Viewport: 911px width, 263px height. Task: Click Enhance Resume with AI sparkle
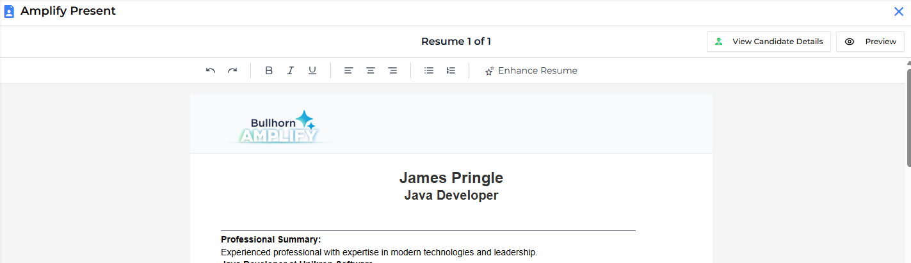click(531, 70)
